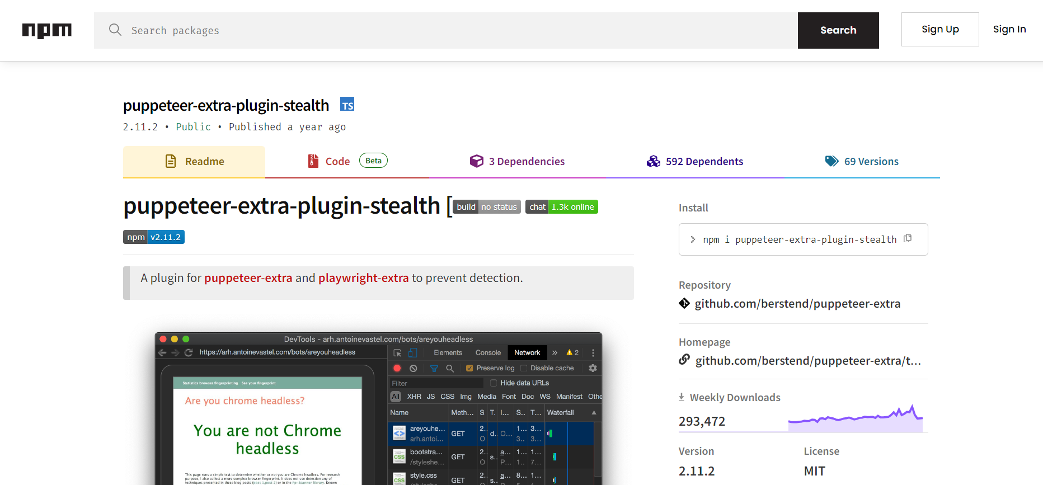Viewport: 1043px width, 485px height.
Task: Open the 3 Dependencies tab
Action: point(518,162)
